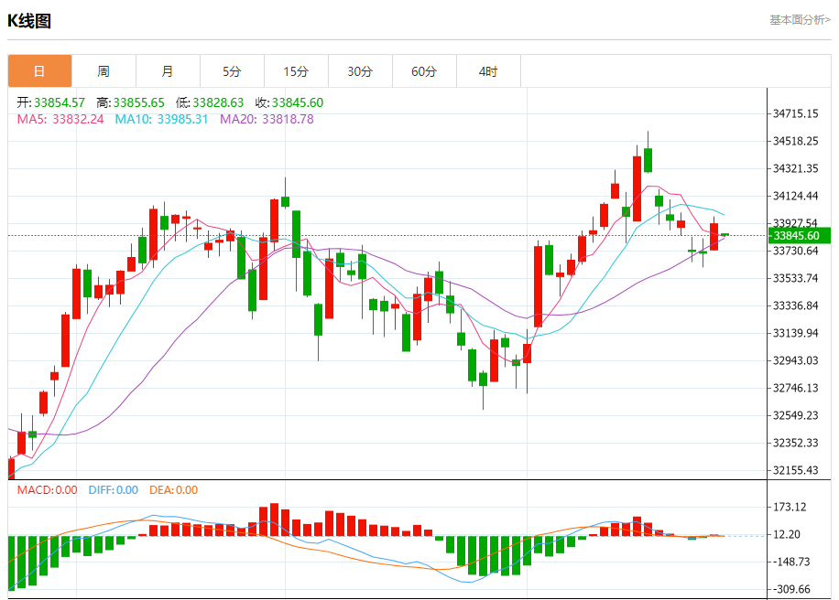This screenshot has height=600, width=839.
Task: Click the MA20: 33818.78 label
Action: pyautogui.click(x=267, y=119)
